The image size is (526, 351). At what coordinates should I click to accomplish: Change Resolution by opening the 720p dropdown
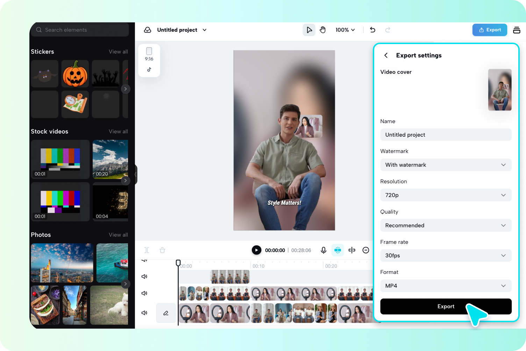tap(446, 195)
